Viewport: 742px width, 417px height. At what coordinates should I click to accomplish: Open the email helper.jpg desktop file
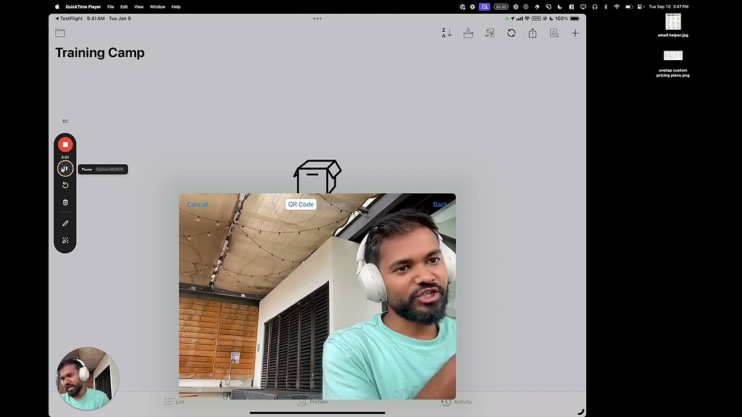(672, 24)
